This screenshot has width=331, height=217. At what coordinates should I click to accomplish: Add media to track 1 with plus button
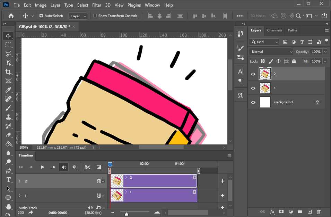click(223, 196)
